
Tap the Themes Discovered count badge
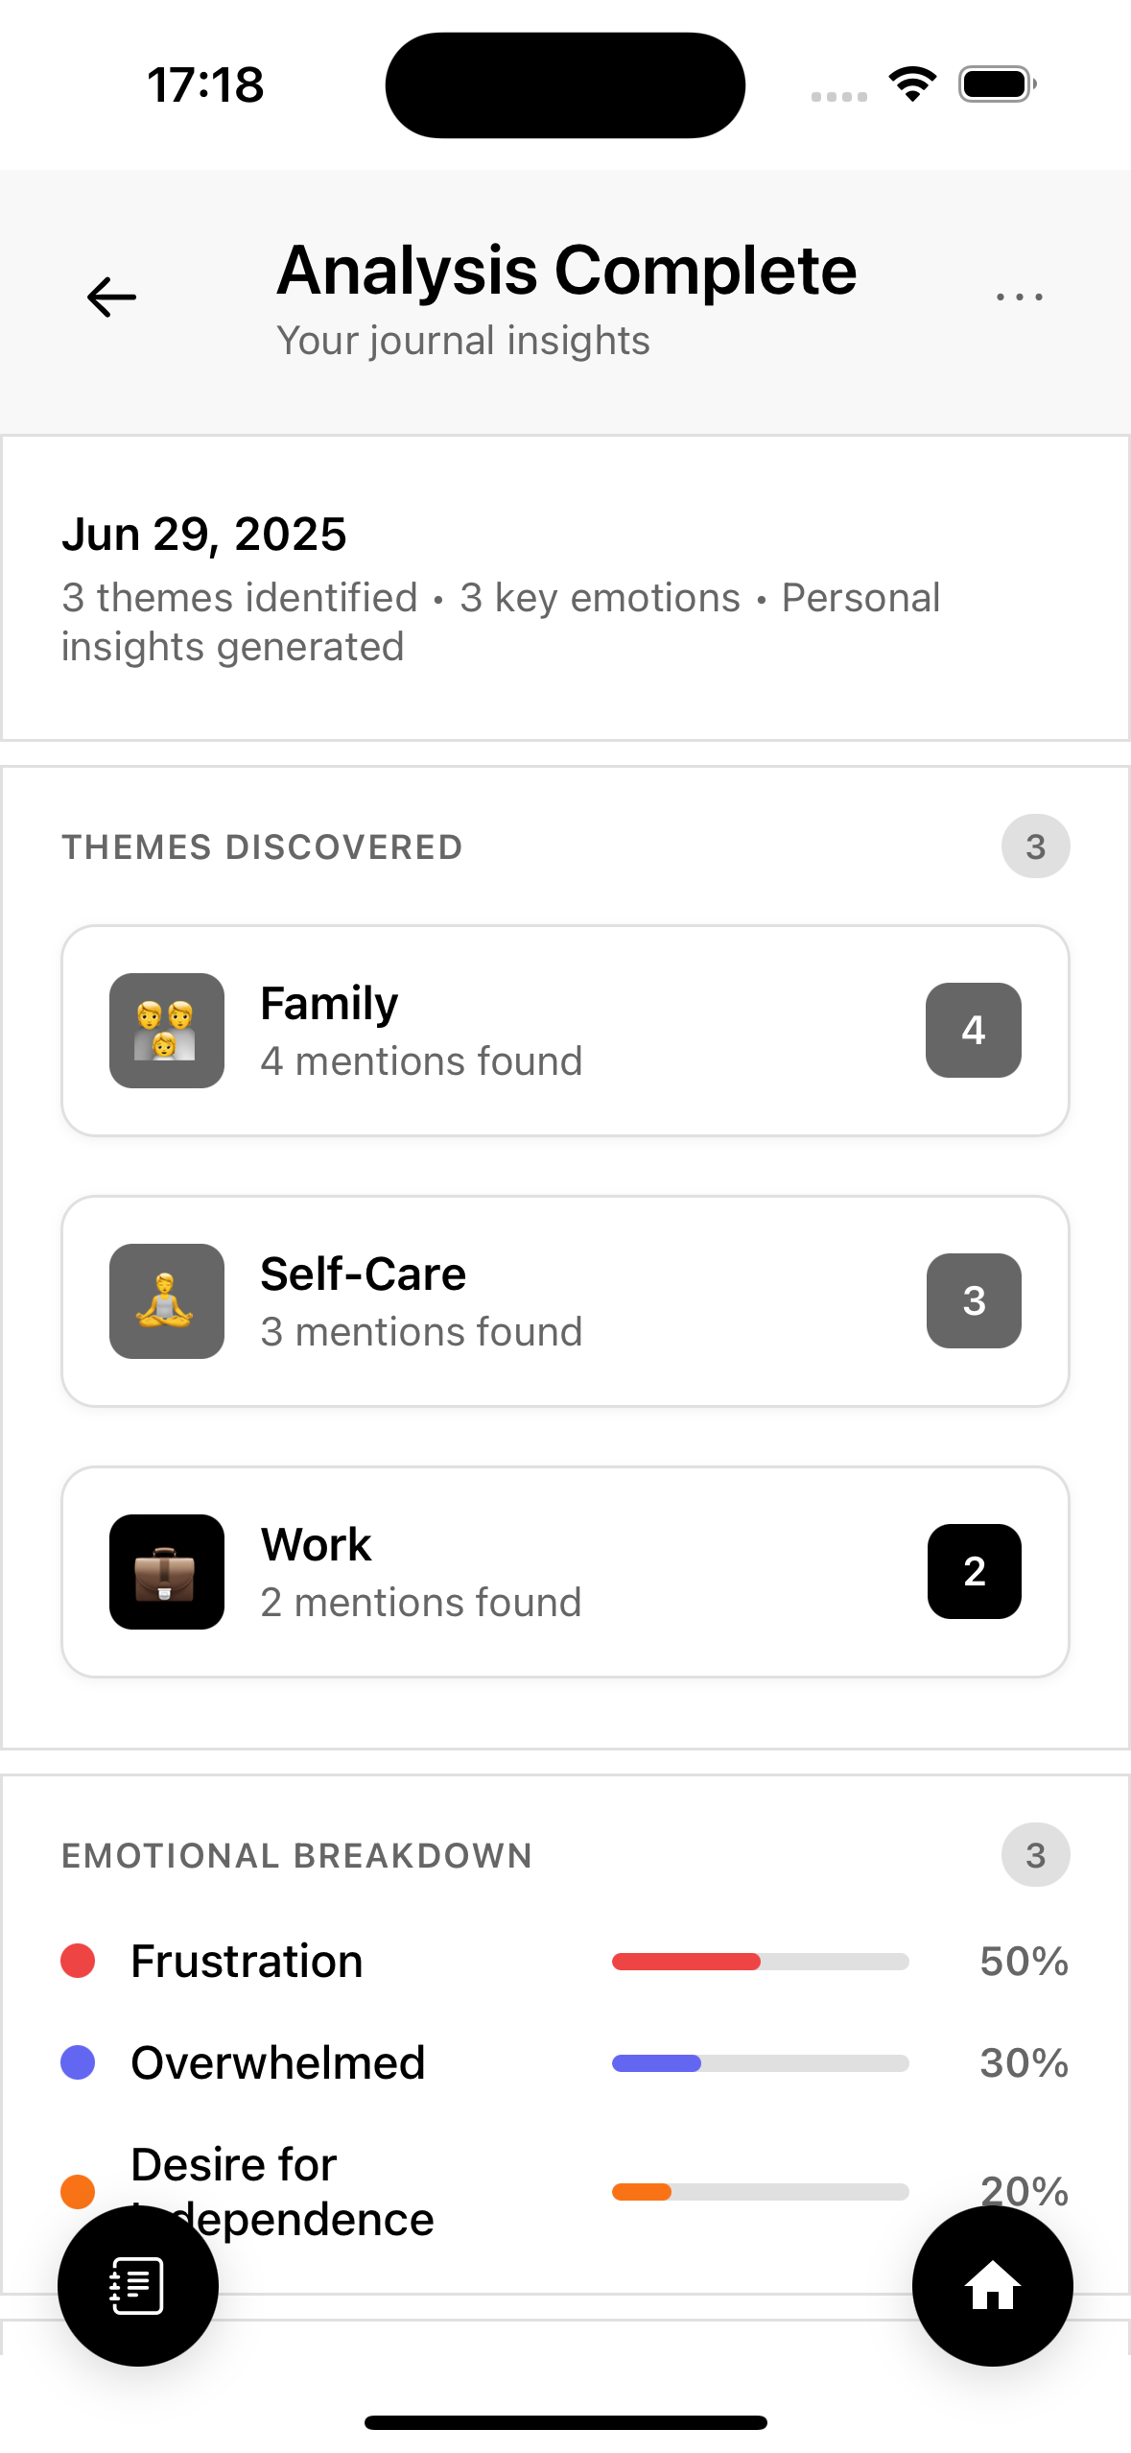point(1036,846)
